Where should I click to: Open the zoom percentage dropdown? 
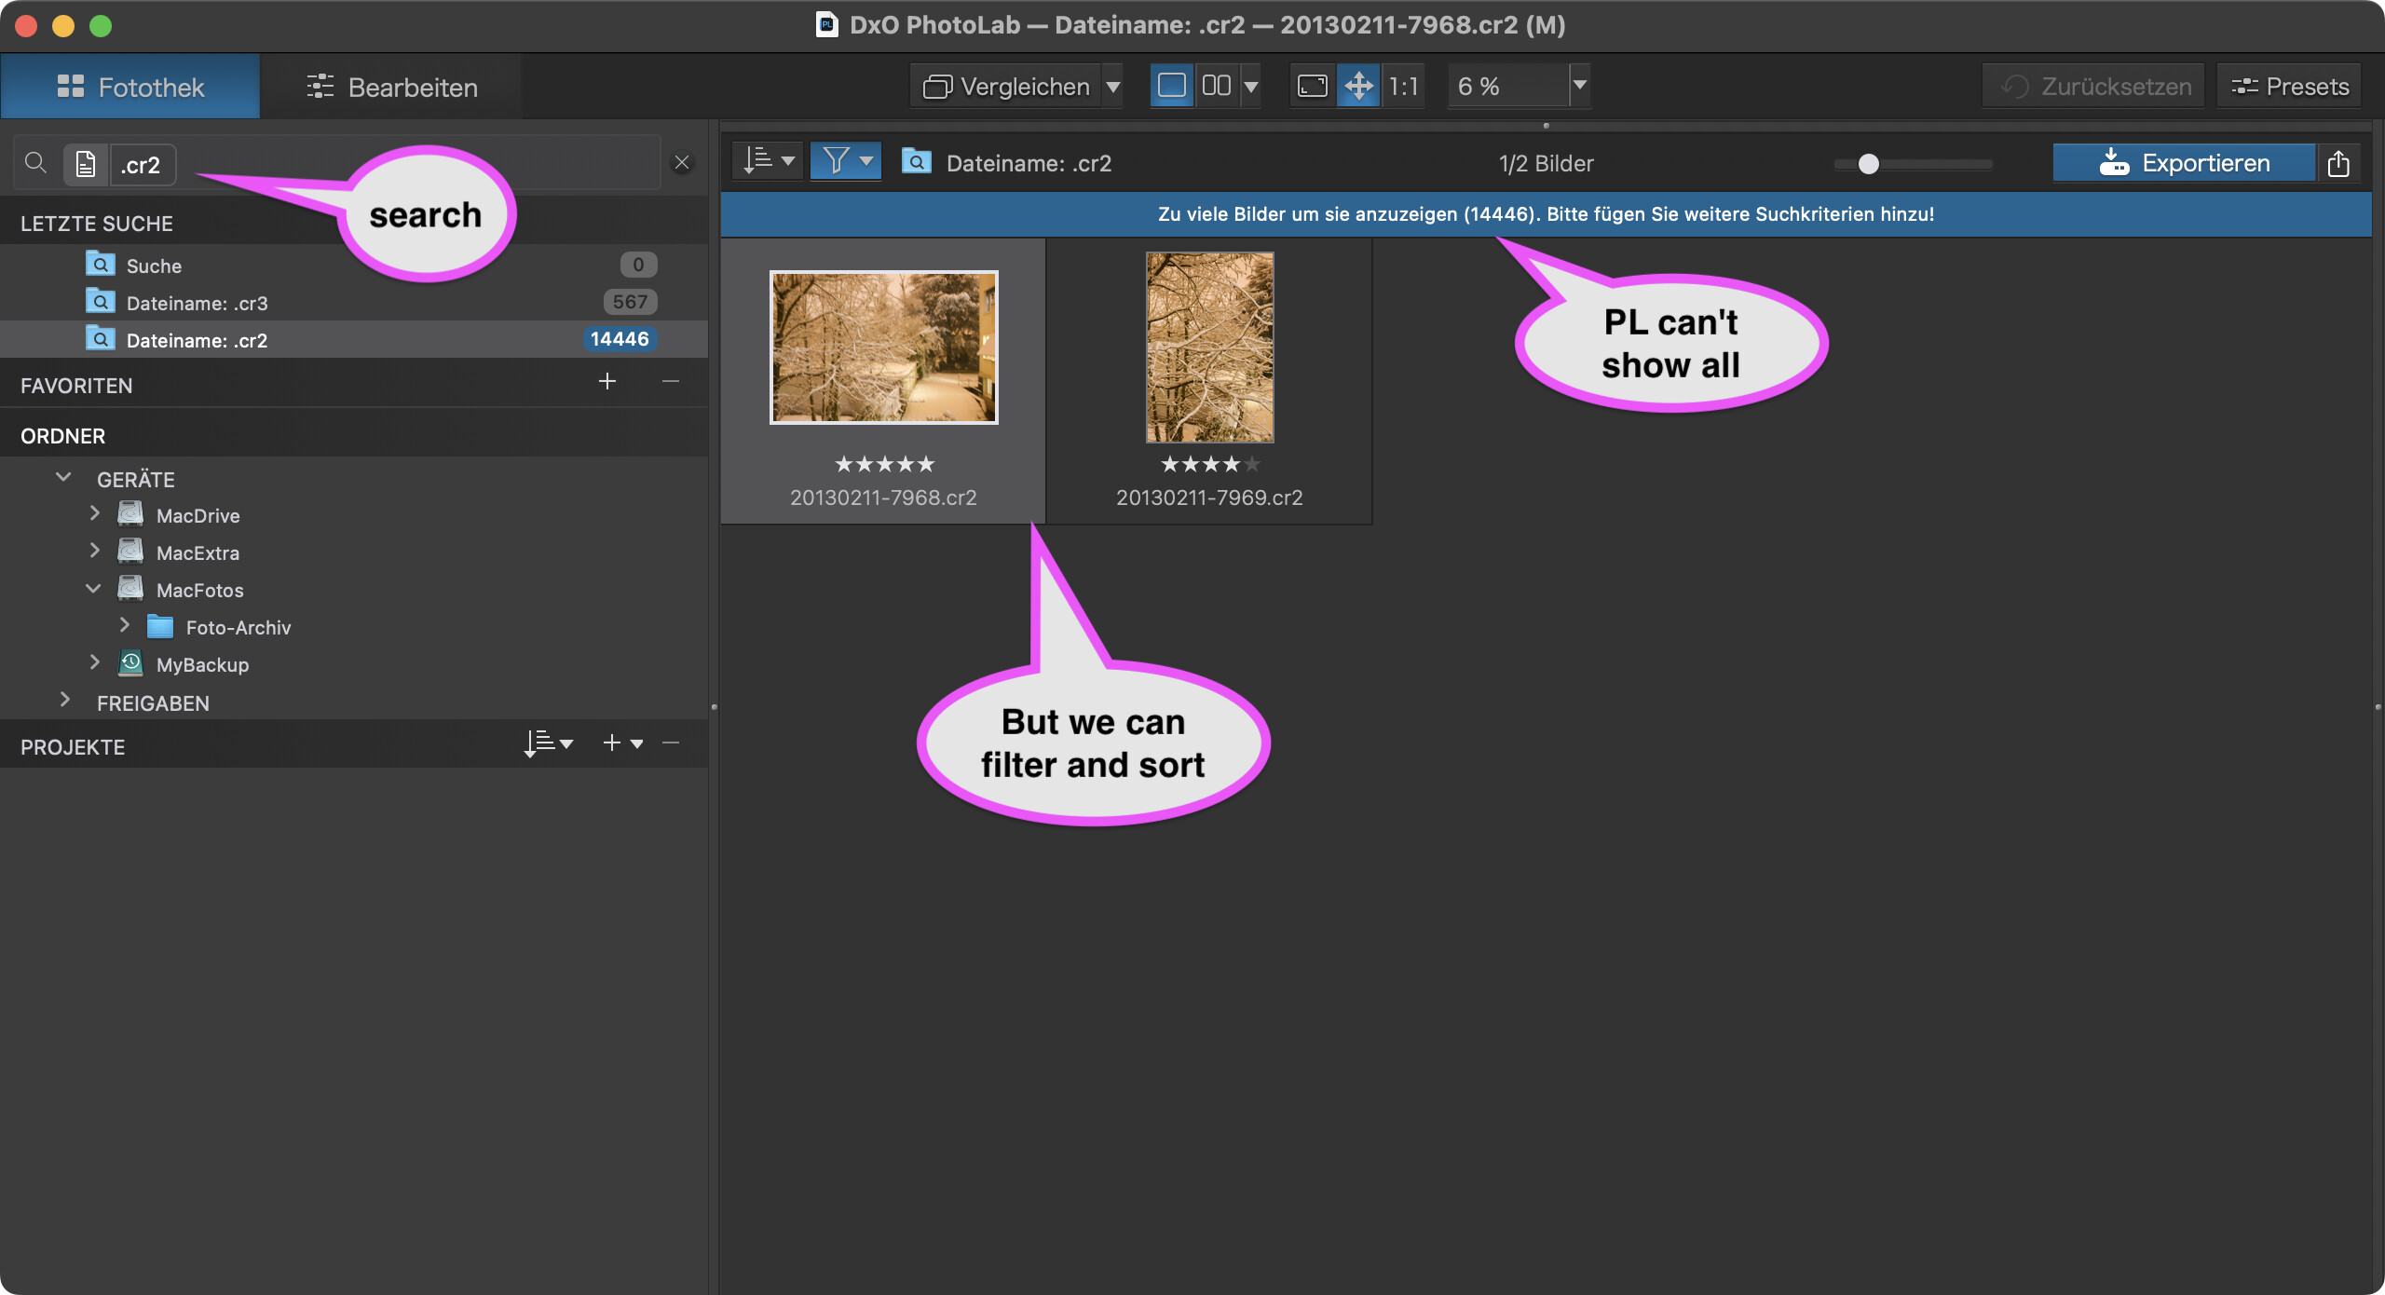click(1579, 86)
